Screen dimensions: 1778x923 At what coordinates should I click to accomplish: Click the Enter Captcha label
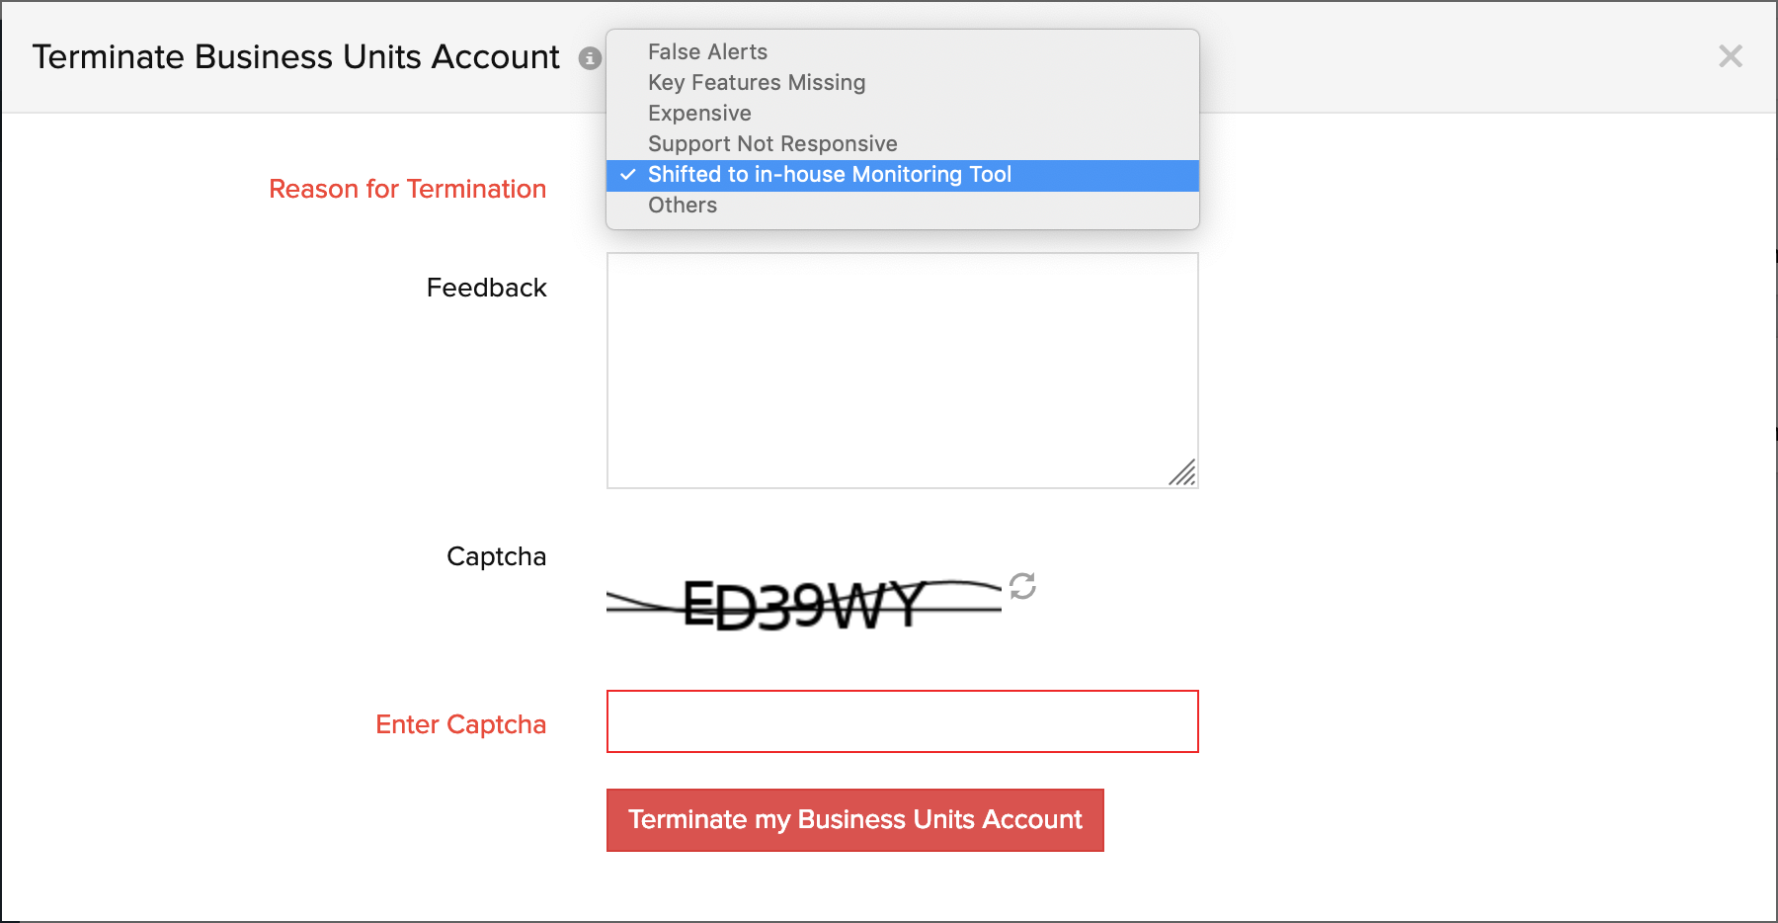click(460, 724)
